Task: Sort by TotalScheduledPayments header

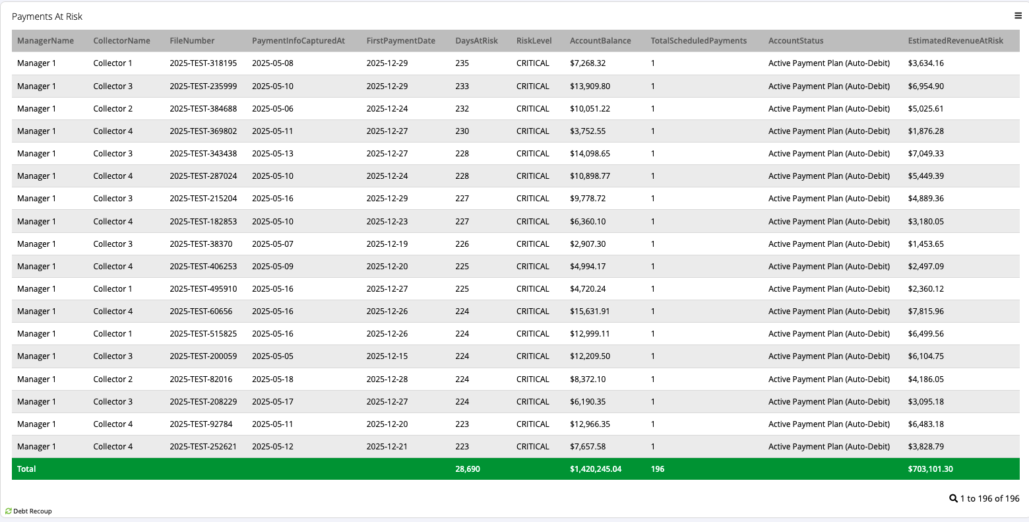Action: pos(699,41)
